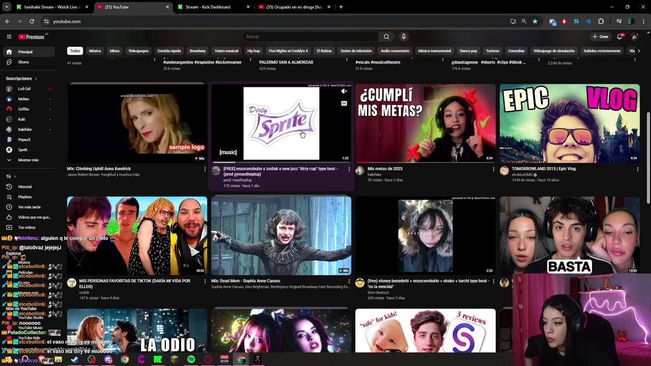This screenshot has width=651, height=366.
Task: Select the Todos category chip
Action: (75, 51)
